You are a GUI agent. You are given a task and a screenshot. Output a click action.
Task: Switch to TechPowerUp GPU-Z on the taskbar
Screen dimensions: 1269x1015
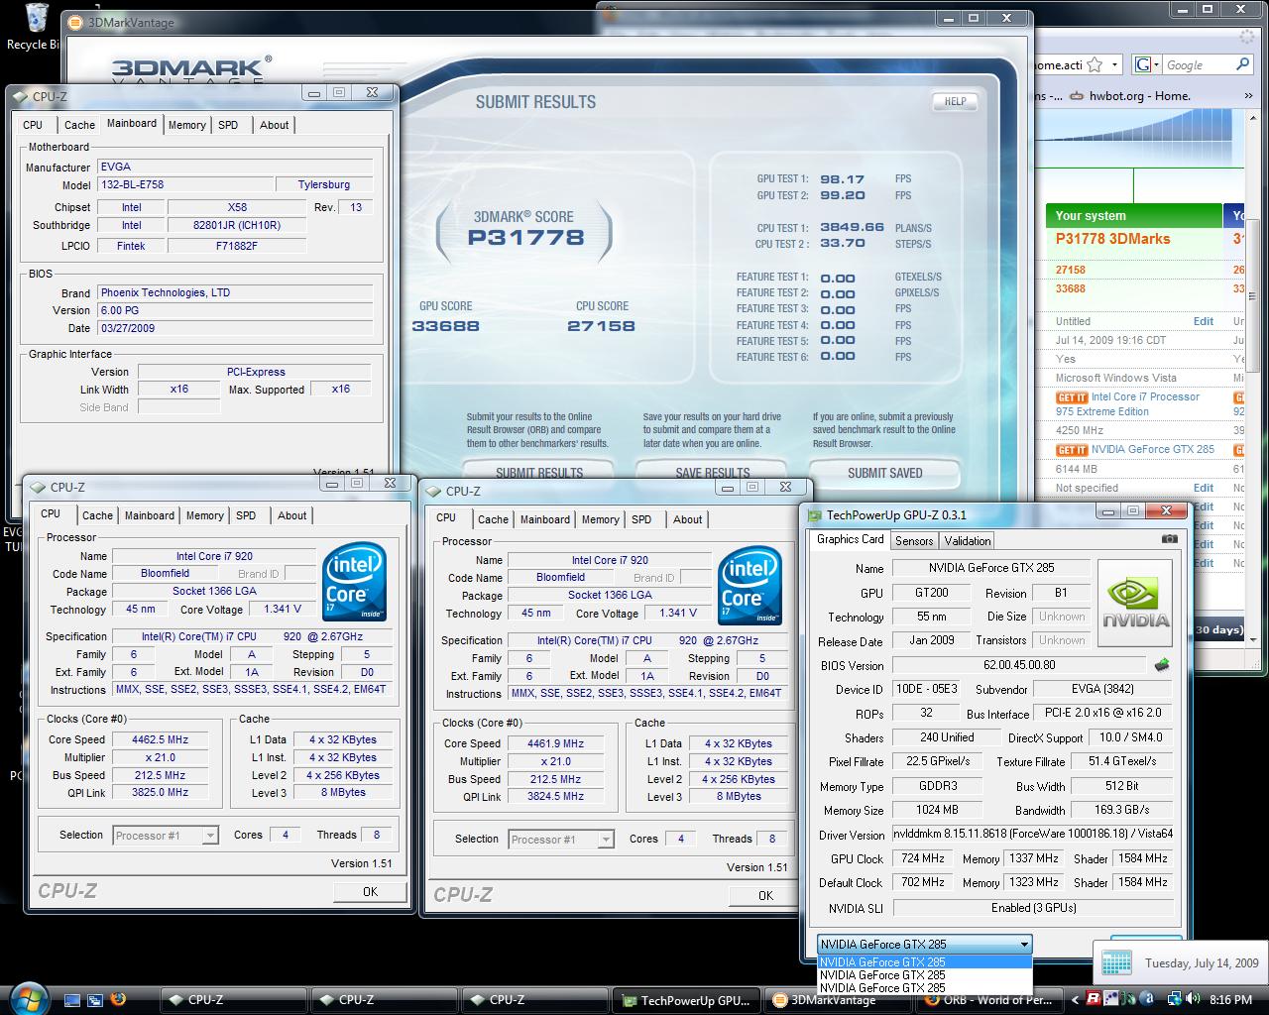[x=685, y=999]
